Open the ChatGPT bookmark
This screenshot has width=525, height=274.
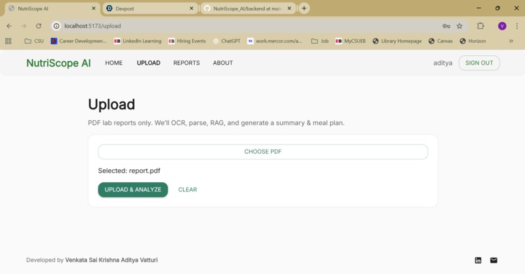pos(227,41)
